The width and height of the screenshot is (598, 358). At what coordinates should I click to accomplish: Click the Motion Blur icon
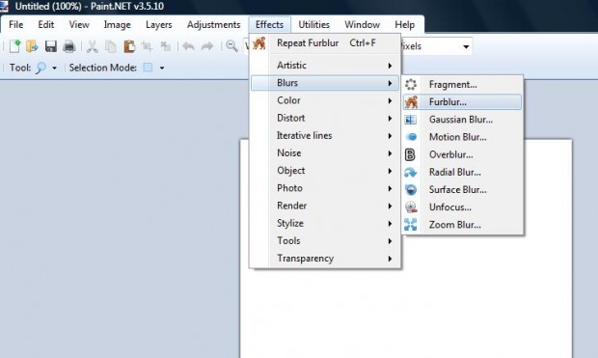tap(411, 137)
